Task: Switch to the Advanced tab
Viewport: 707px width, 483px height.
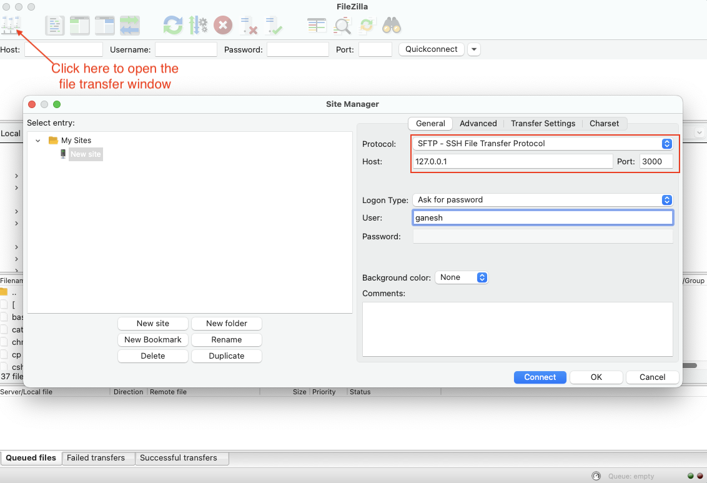Action: coord(478,124)
